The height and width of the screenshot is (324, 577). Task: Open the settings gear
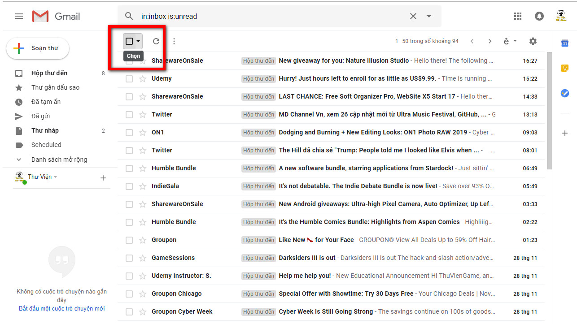533,41
